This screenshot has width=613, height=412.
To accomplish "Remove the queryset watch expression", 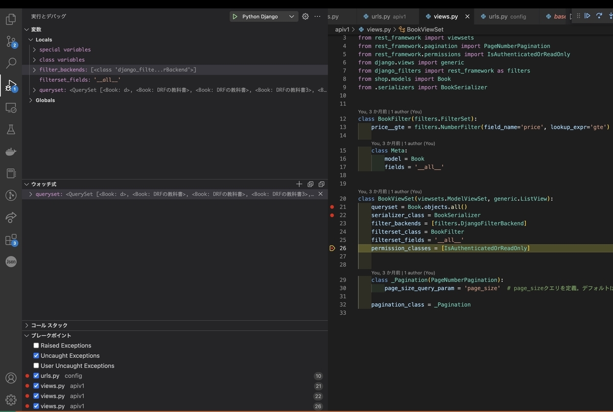I will pyautogui.click(x=320, y=194).
